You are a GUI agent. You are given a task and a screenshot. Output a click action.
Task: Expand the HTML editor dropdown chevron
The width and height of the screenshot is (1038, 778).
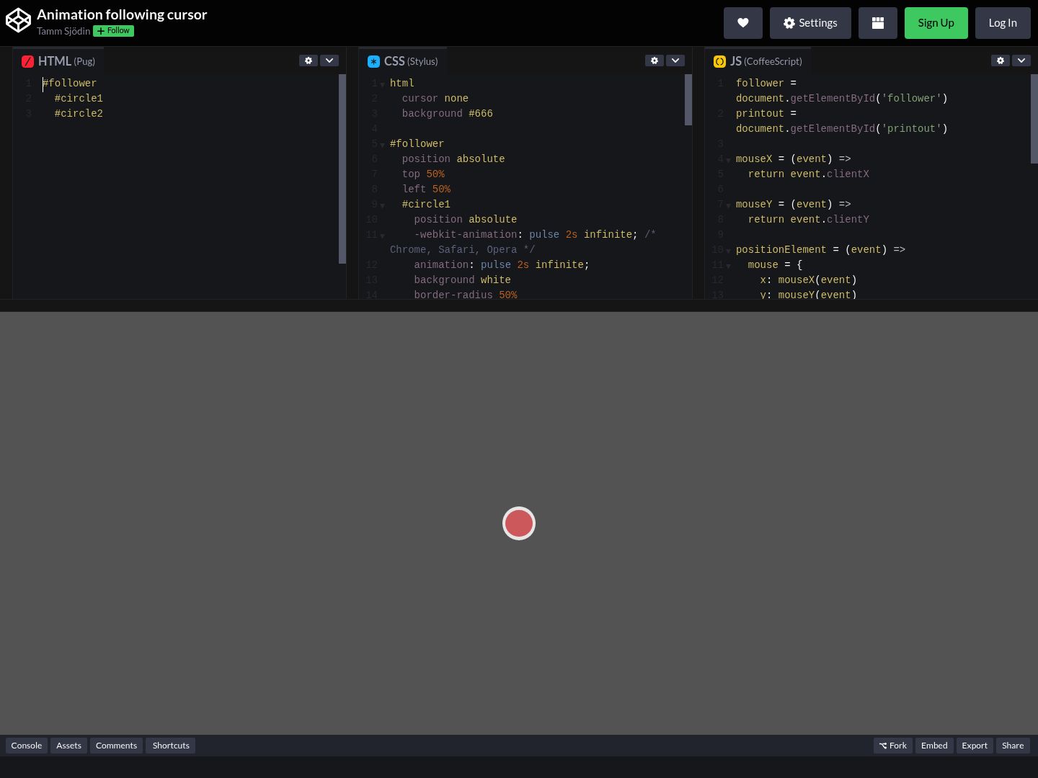coord(329,61)
